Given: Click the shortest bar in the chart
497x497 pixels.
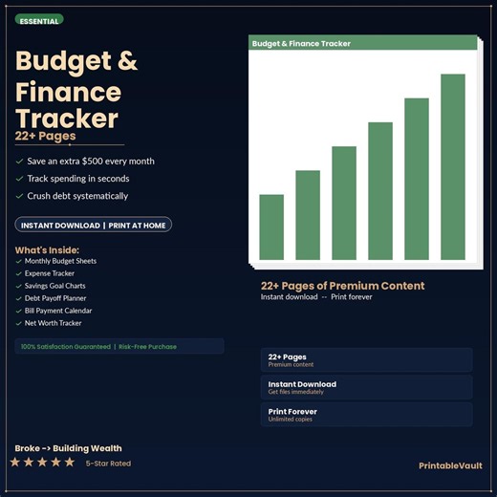Looking at the screenshot, I should (x=271, y=227).
